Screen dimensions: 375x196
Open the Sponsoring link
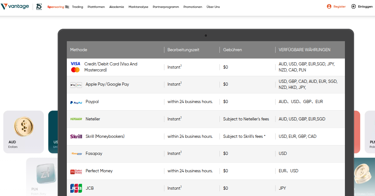(x=58, y=7)
